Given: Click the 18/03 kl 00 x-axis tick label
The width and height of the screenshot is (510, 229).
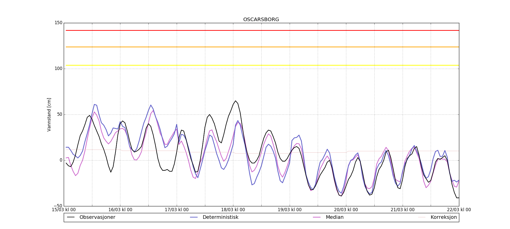Looking at the screenshot, I should tap(233, 210).
